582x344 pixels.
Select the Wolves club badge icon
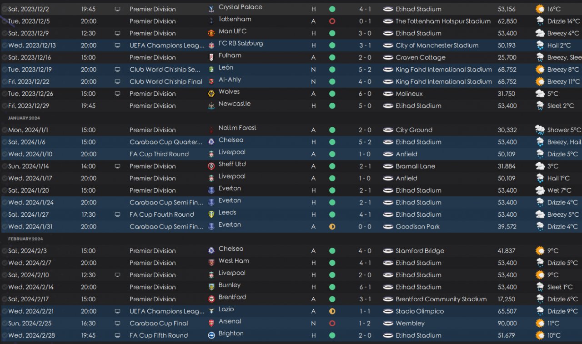[x=211, y=94]
